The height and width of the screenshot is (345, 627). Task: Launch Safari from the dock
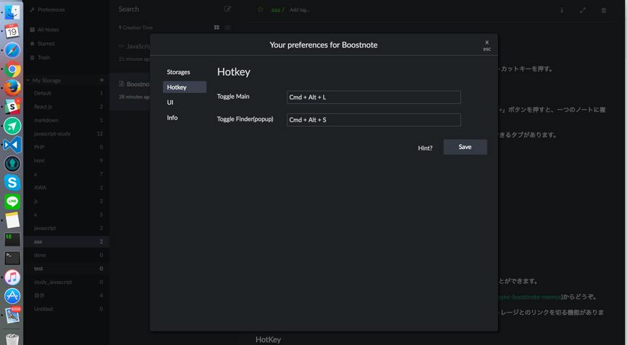[x=12, y=50]
